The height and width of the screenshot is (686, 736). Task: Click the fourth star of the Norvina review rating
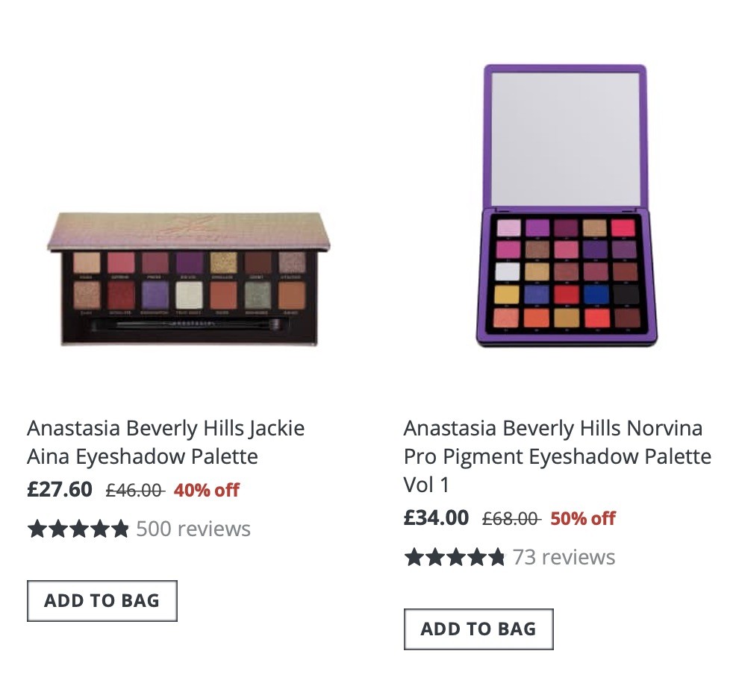pyautogui.click(x=477, y=556)
